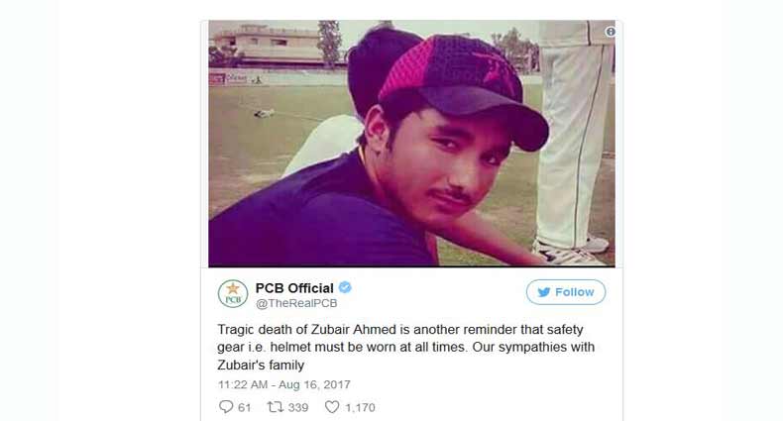View the 61 replies count
The width and height of the screenshot is (783, 421).
pos(244,407)
